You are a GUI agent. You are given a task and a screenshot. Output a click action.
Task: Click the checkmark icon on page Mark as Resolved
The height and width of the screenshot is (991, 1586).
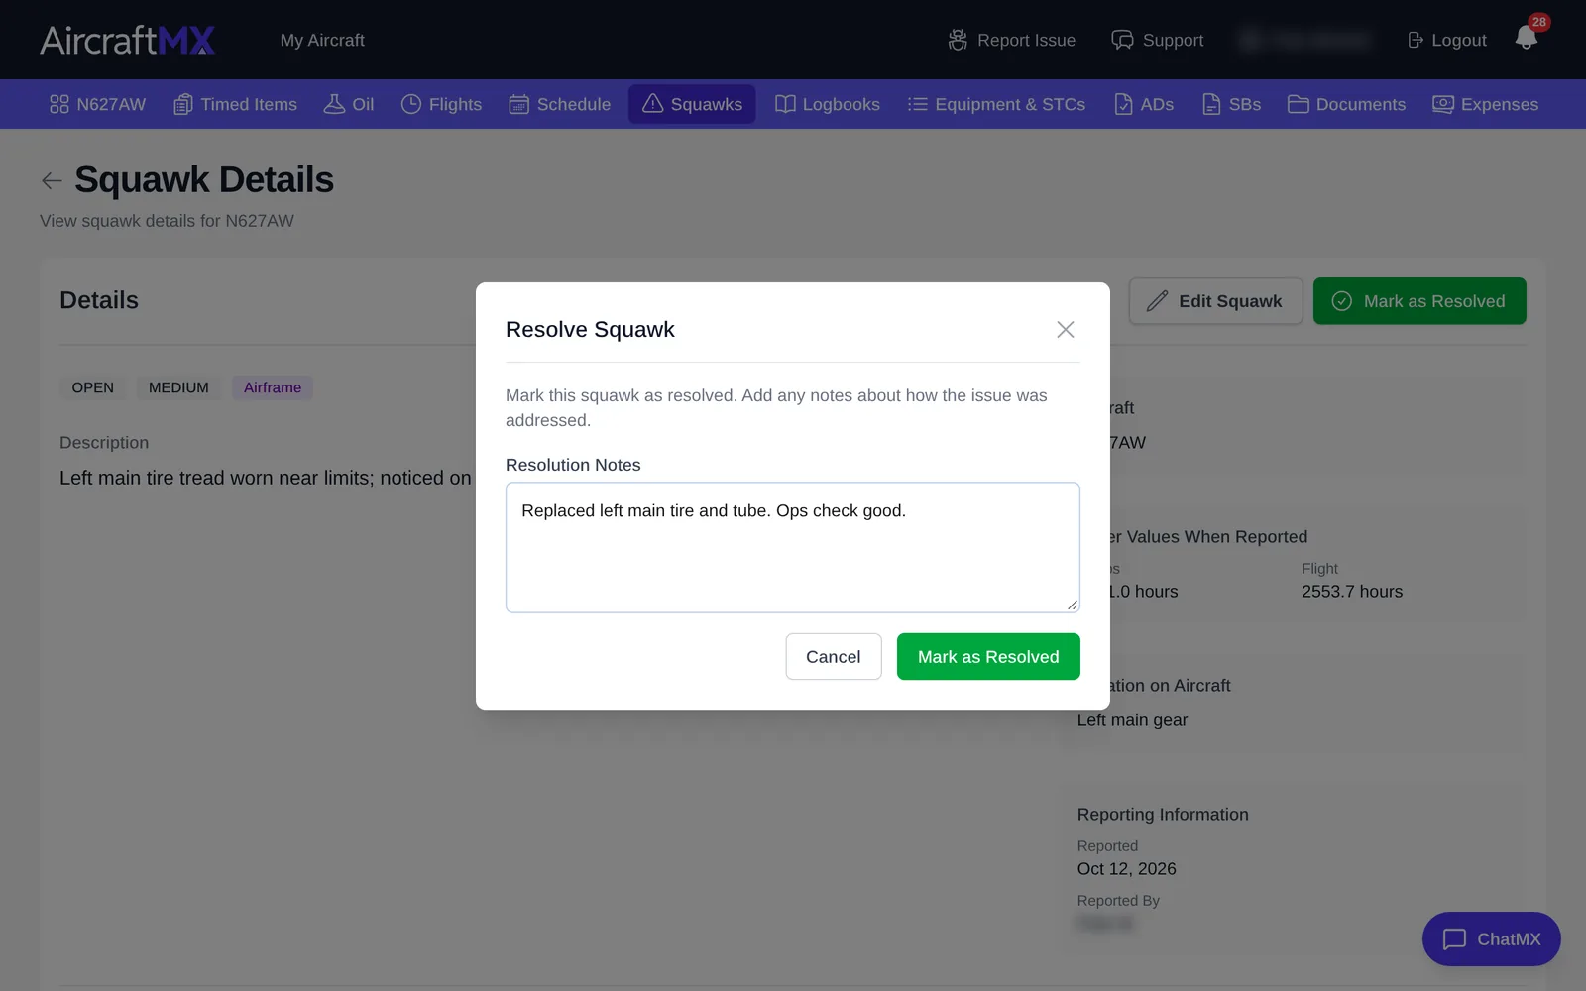click(x=1341, y=301)
